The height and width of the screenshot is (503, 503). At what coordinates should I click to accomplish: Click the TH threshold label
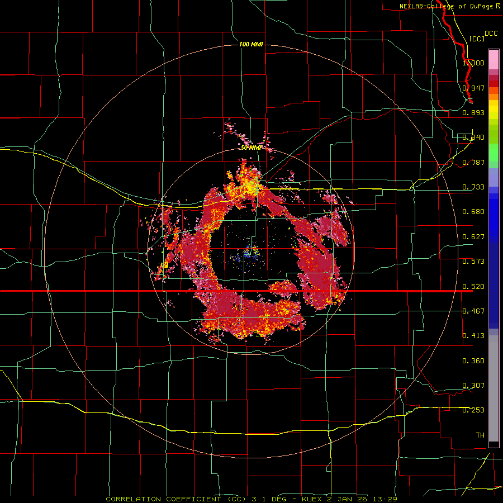point(480,435)
